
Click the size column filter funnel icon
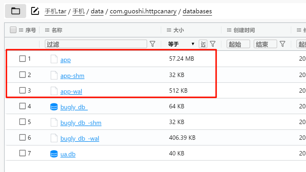[213, 44]
